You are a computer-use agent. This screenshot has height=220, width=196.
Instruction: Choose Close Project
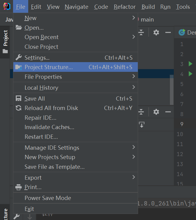pos(41,47)
